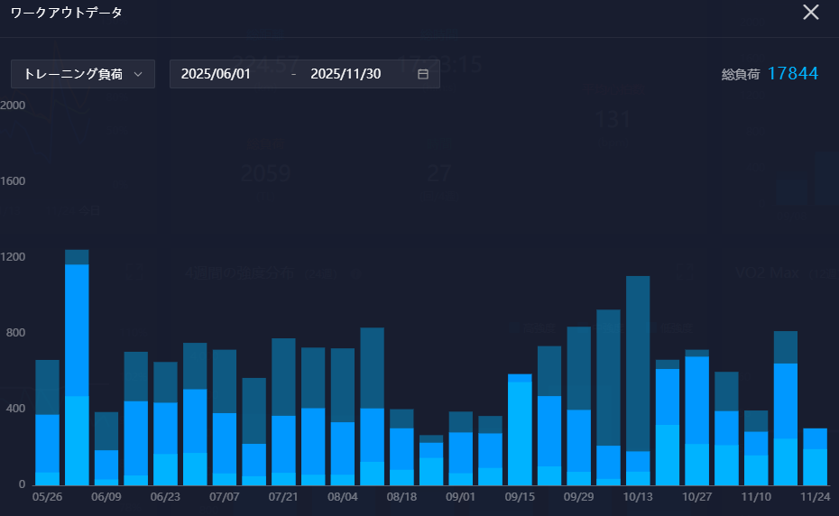Click the bar labeled 09/15
The image size is (839, 516).
click(x=520, y=430)
